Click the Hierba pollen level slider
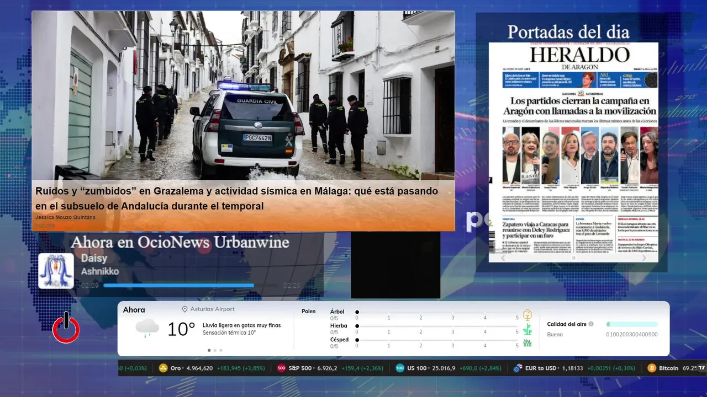The height and width of the screenshot is (397, 707). tap(437, 326)
